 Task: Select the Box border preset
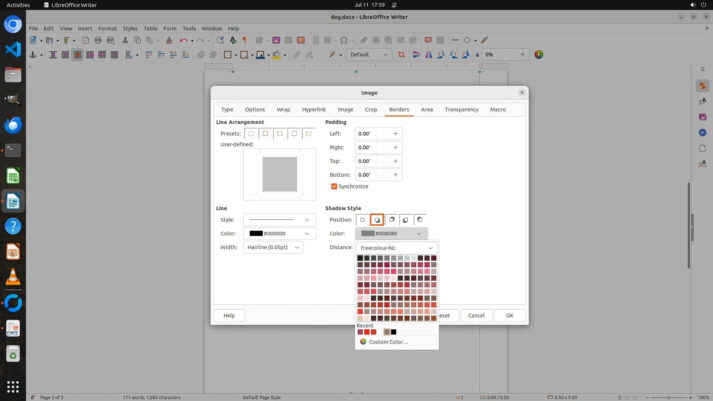coord(265,134)
